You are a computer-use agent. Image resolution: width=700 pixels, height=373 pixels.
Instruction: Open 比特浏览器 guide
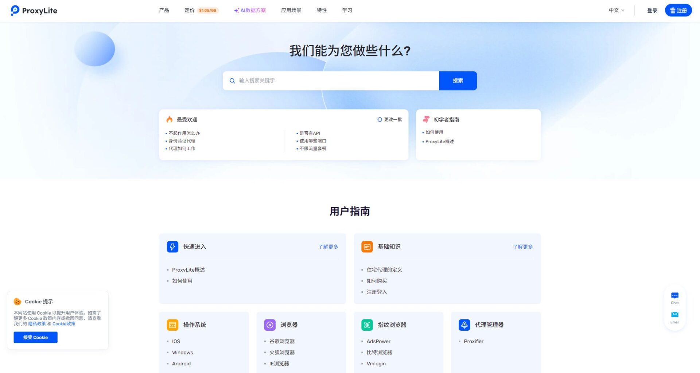[x=380, y=353]
